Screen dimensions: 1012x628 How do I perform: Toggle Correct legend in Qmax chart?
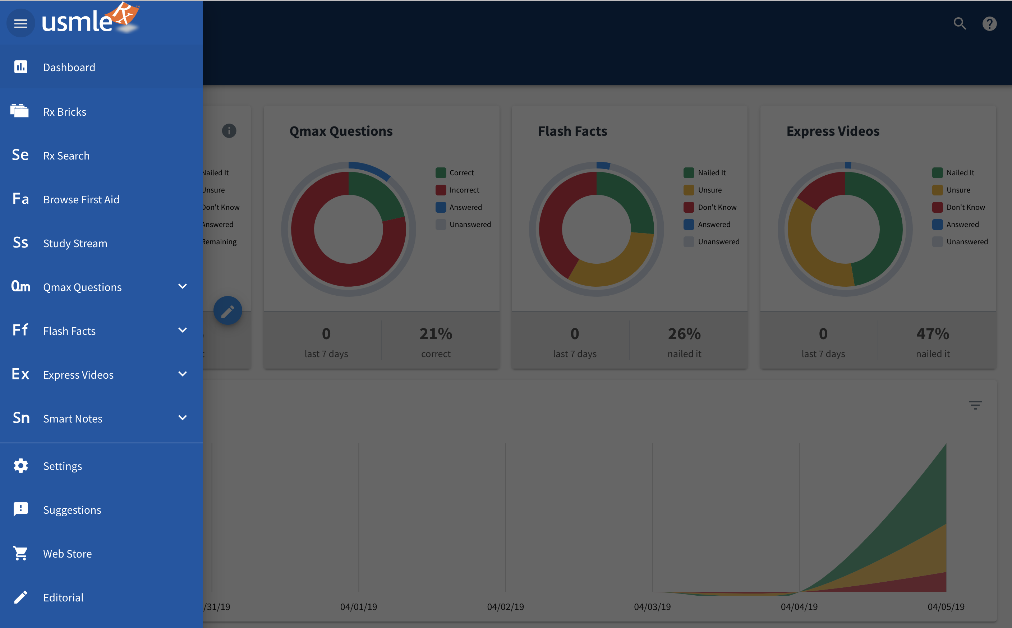455,172
